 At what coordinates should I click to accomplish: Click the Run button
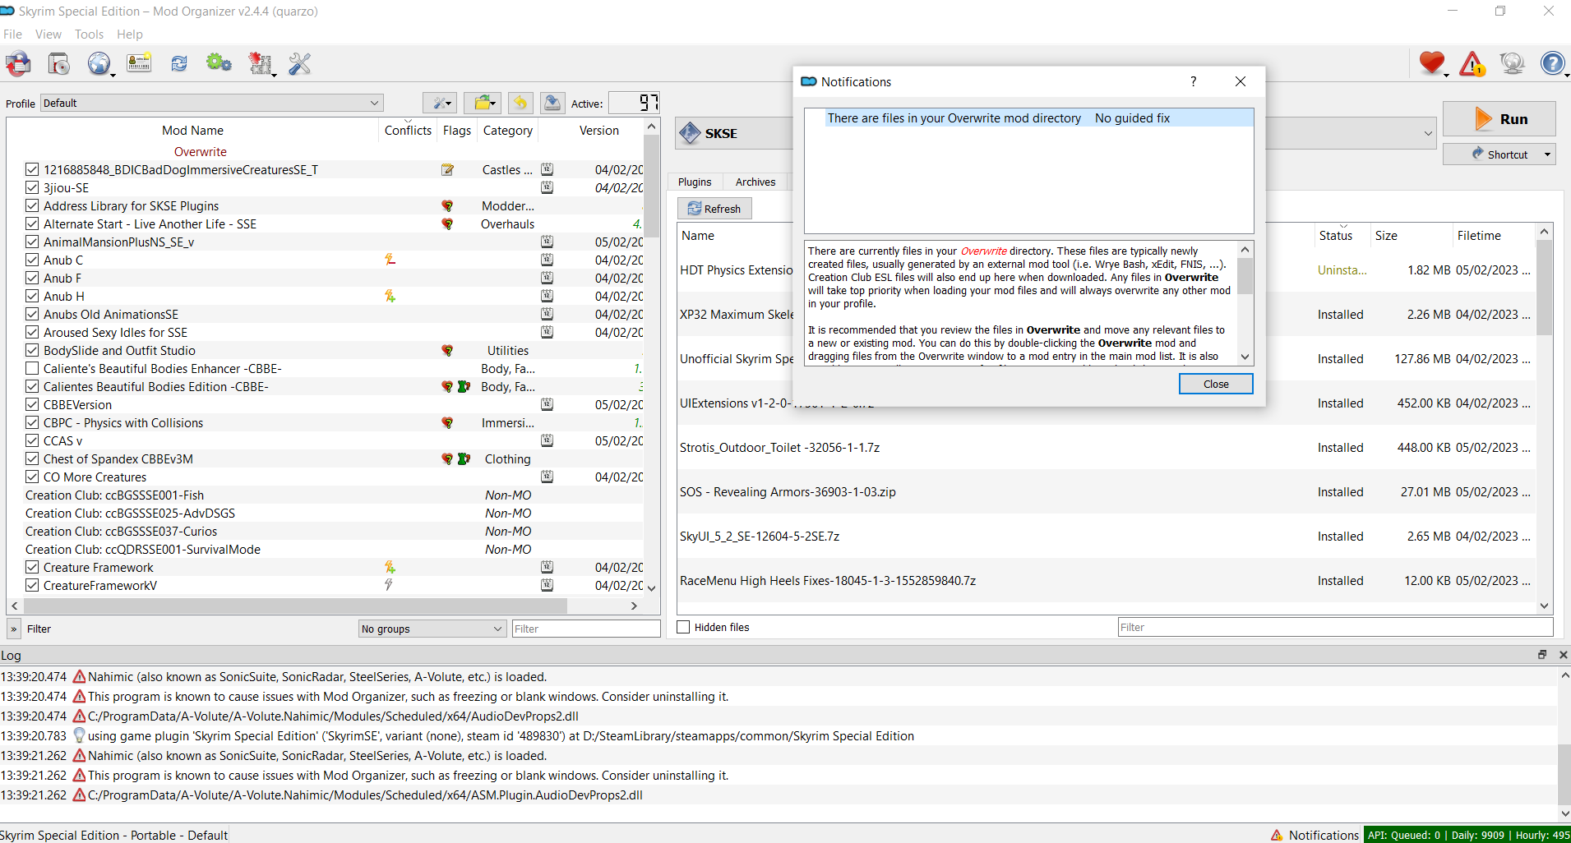(1499, 119)
